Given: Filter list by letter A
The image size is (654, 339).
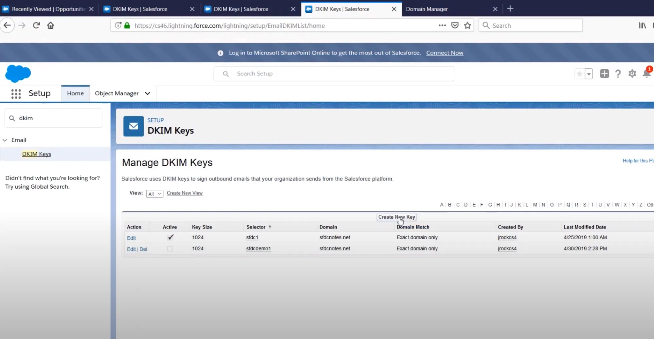Looking at the screenshot, I should [442, 205].
